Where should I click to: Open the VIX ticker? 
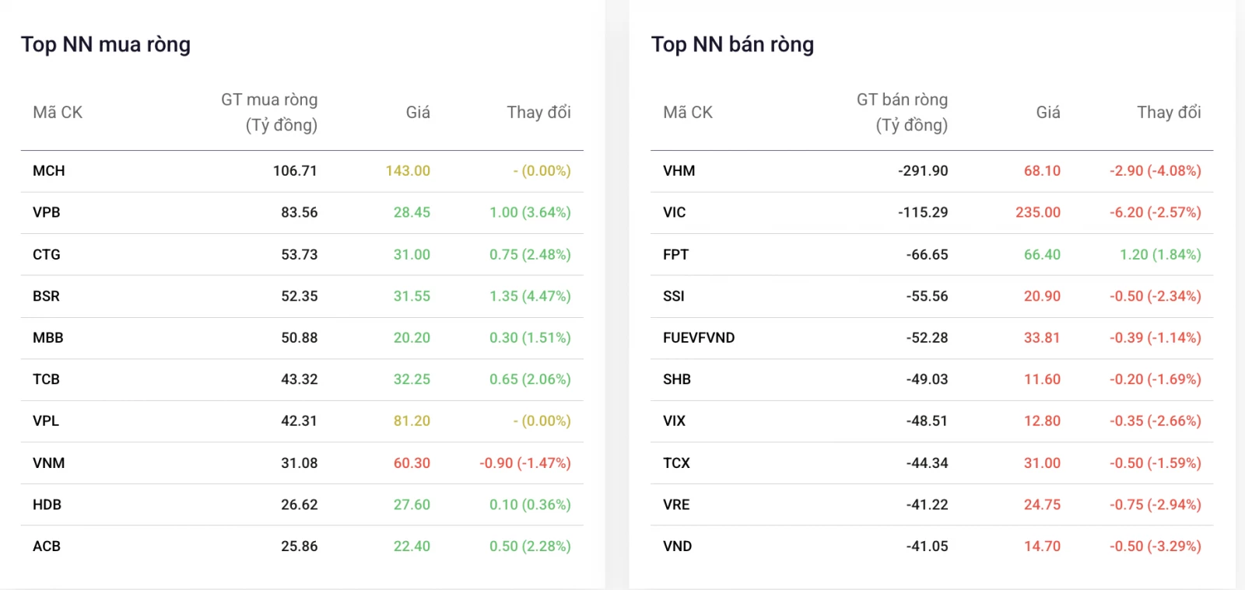click(x=675, y=421)
